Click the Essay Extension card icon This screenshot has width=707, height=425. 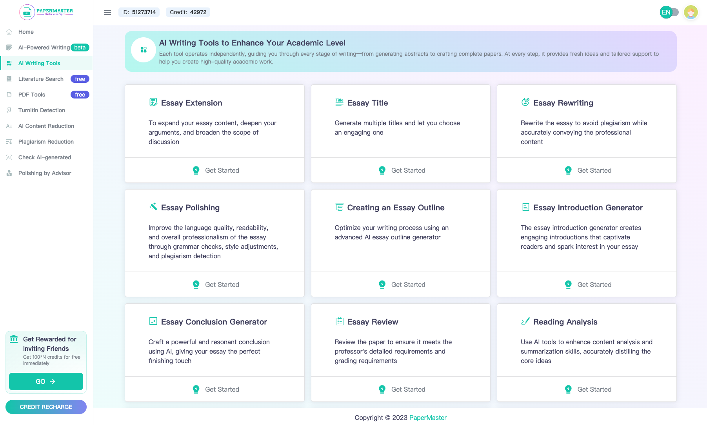click(153, 102)
